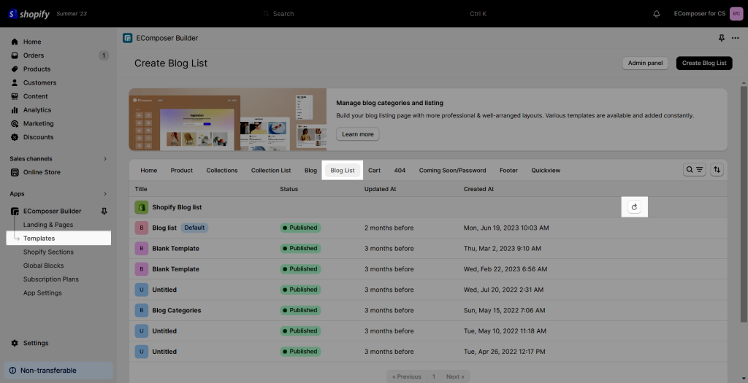
Task: Open the EComposer for CS account avatar
Action: (736, 14)
